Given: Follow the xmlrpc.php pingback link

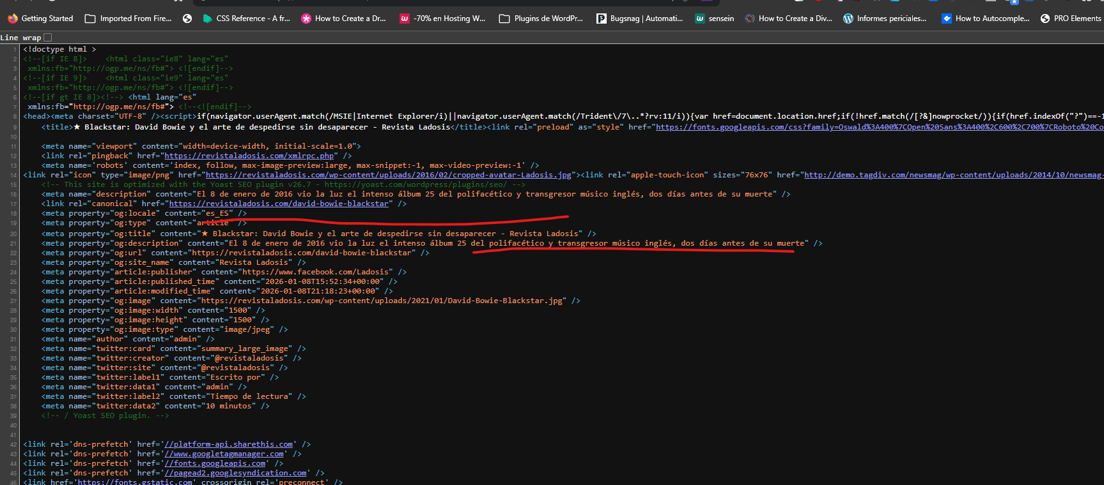Looking at the screenshot, I should tap(249, 156).
